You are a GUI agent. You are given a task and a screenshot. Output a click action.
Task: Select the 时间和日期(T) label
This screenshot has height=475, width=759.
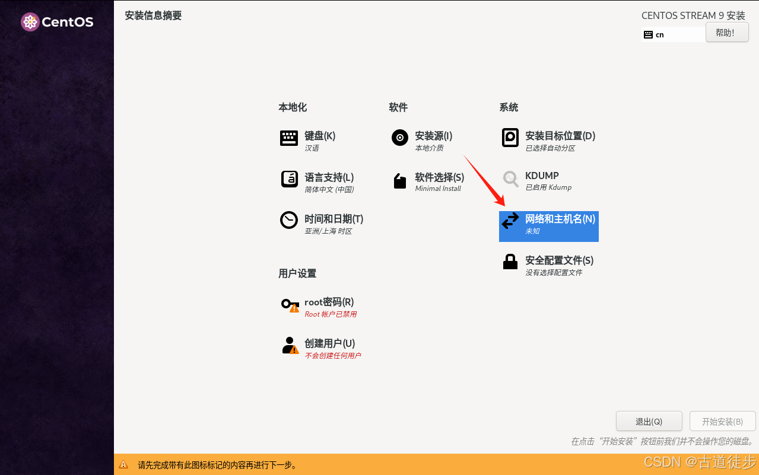point(334,219)
